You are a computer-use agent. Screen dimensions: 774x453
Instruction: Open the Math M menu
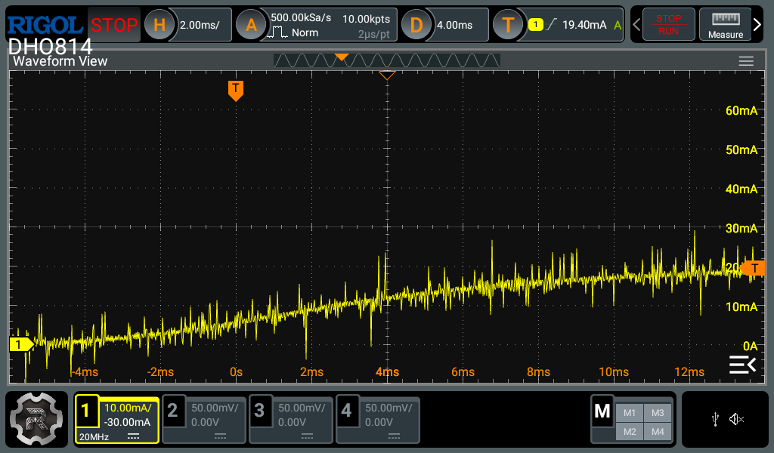pyautogui.click(x=602, y=411)
